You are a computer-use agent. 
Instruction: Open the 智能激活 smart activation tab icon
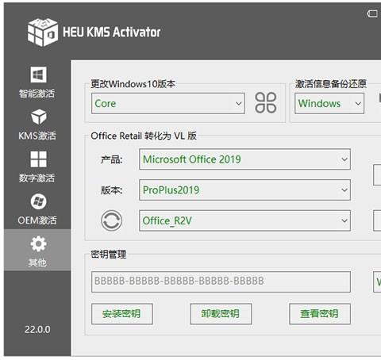point(38,75)
